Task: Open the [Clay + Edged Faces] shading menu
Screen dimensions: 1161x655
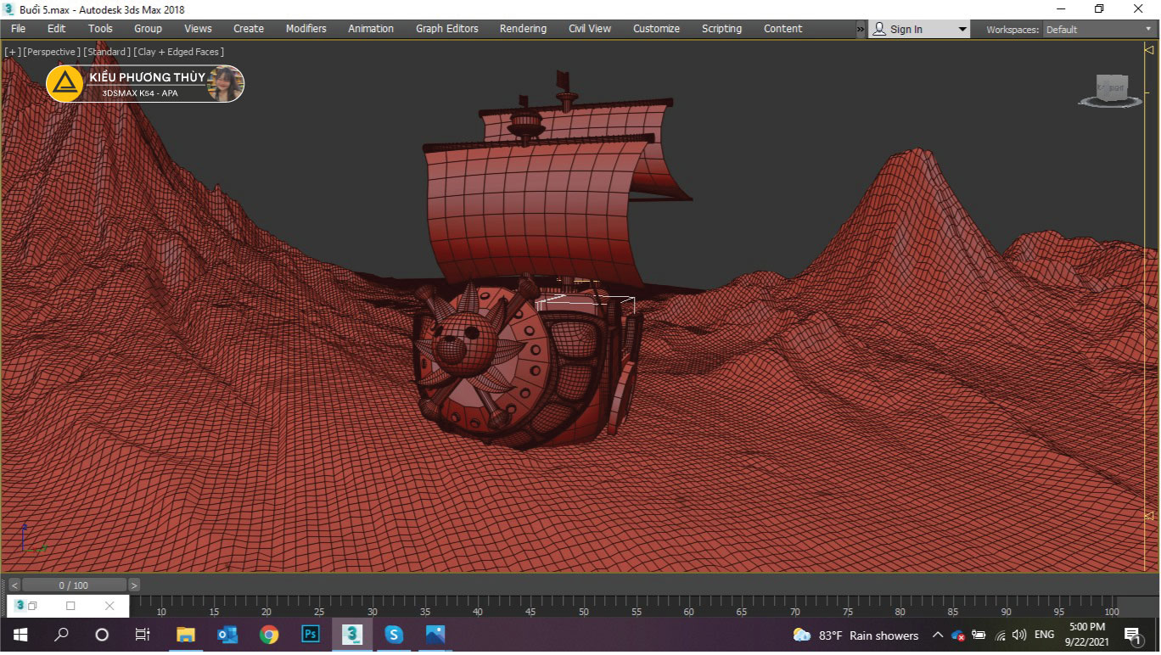Action: click(178, 52)
